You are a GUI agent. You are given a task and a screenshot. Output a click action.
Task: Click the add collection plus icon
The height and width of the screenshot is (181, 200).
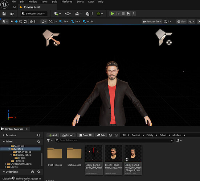tap(33, 172)
